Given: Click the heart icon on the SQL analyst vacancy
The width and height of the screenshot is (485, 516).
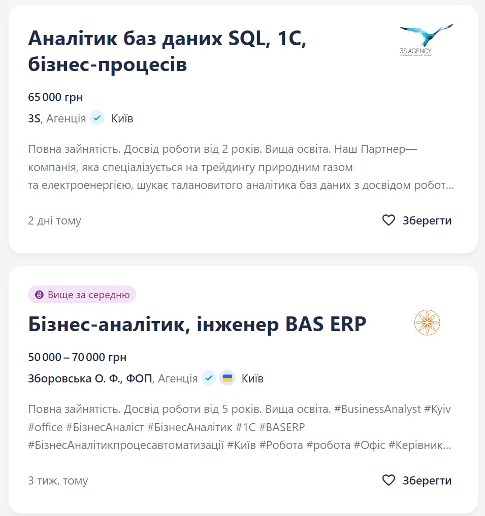Looking at the screenshot, I should pos(389,220).
